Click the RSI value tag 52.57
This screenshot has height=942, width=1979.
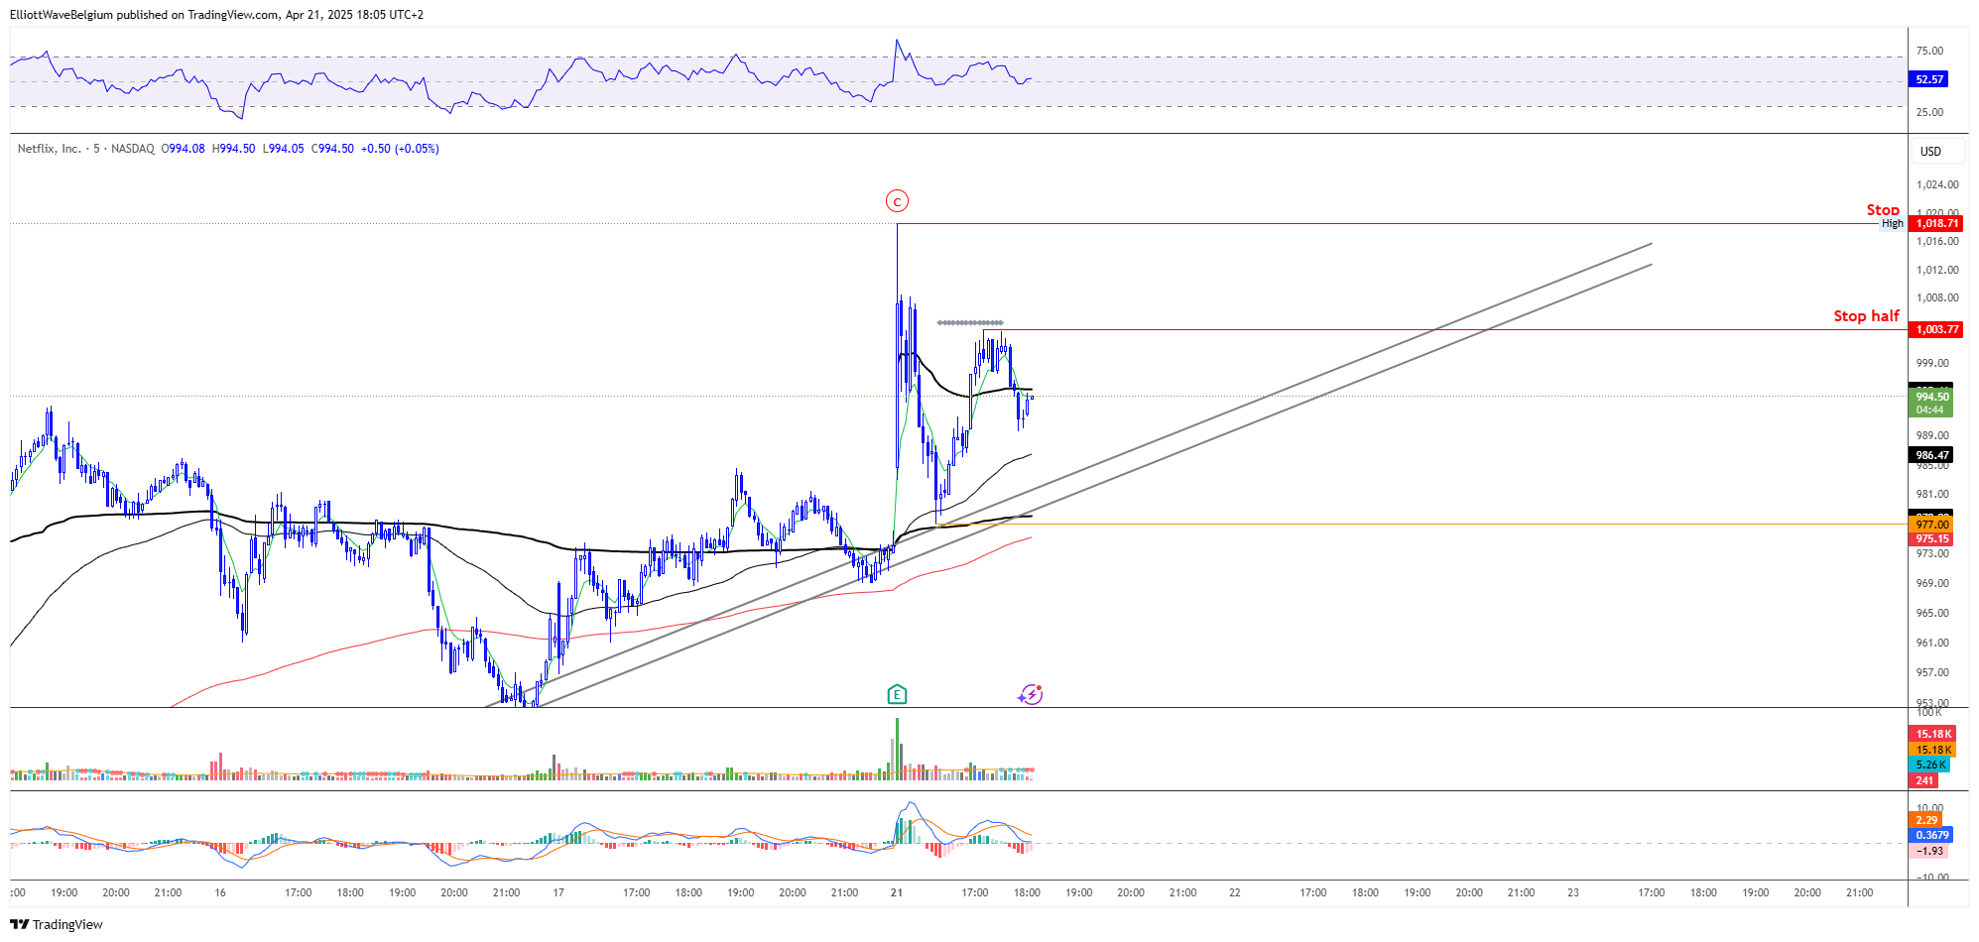pos(1928,79)
